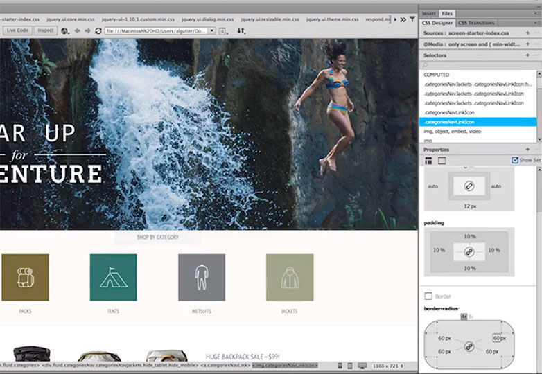
Task: Click the Refresh icon in the document toolbar
Action: point(98,30)
